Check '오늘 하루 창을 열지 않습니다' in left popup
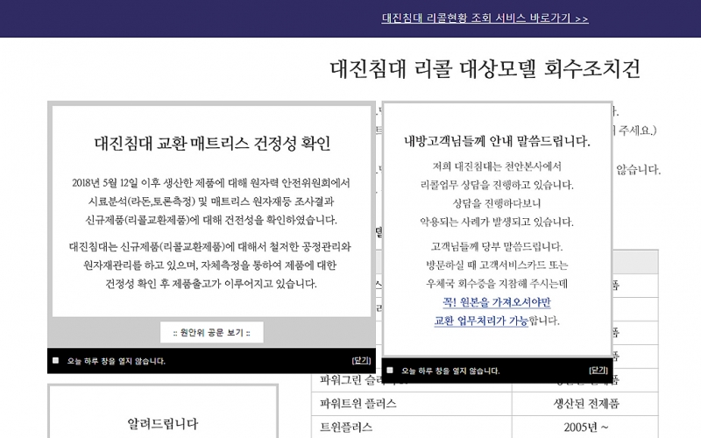Screen dimensions: 701x438 56,361
